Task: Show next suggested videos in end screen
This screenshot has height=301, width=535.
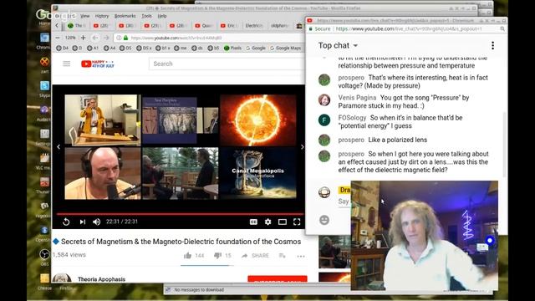Action: 302,147
